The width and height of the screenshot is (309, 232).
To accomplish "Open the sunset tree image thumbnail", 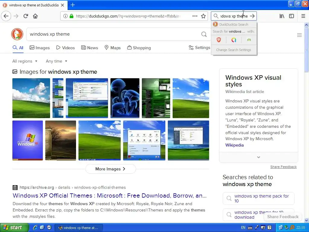I will (60, 140).
